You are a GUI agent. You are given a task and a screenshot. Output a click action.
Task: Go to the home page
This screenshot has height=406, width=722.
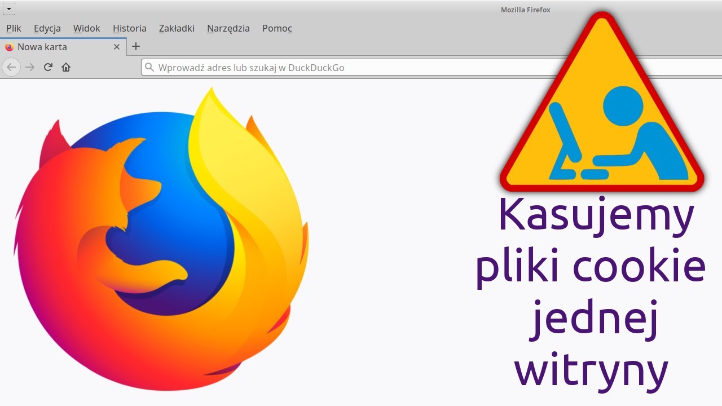coord(66,67)
